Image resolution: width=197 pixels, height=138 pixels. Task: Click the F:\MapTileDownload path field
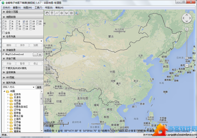pos(17,54)
